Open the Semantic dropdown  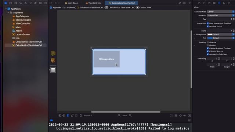[x=221, y=15]
